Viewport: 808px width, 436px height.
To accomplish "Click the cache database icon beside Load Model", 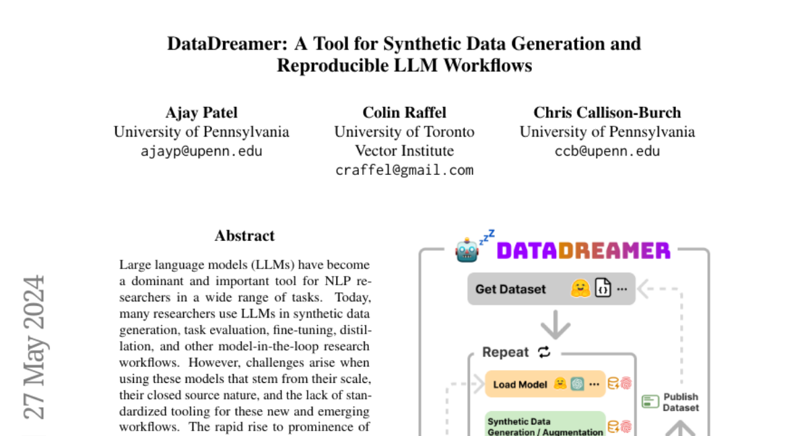I will click(x=613, y=384).
